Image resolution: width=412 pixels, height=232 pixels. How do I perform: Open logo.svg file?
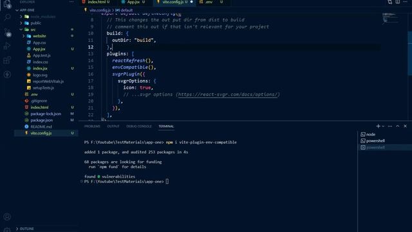(40, 75)
